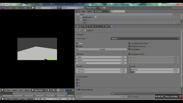This screenshot has height=103, width=183.
Task: Open the Blender Game engine dropdown
Action: [x=93, y=8]
